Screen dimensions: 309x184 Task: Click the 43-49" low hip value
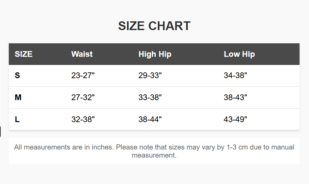click(235, 119)
